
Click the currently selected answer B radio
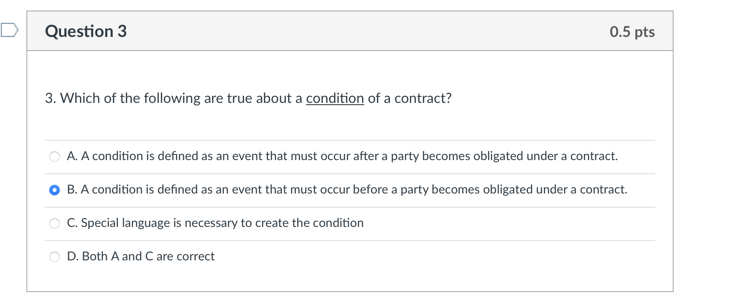[54, 190]
